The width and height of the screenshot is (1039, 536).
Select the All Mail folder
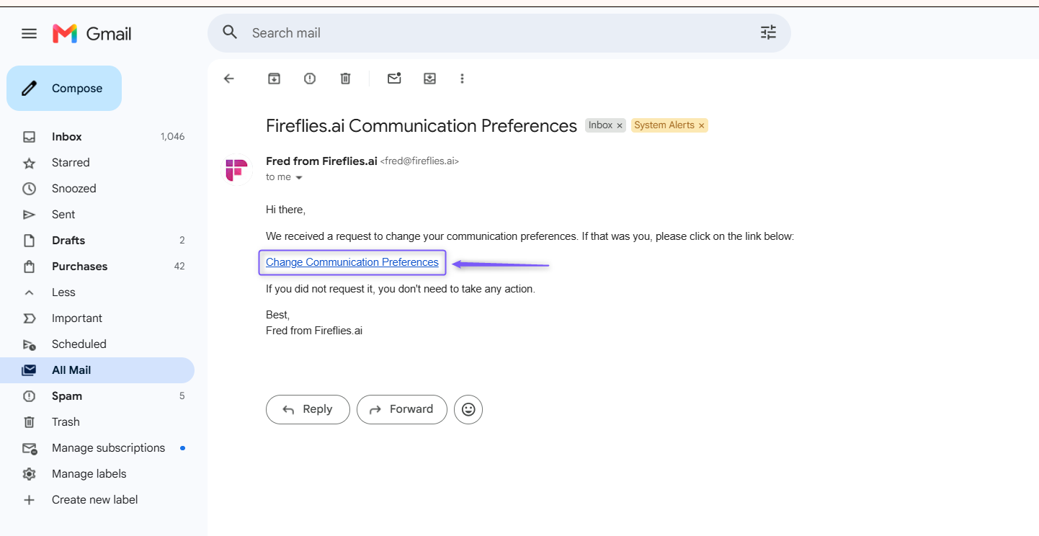tap(97, 370)
